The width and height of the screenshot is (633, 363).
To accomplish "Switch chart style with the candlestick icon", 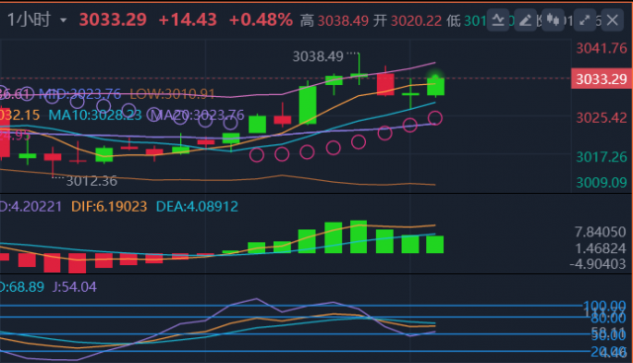I will pos(553,20).
